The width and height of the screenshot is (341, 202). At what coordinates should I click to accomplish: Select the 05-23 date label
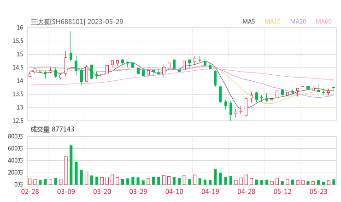318,191
